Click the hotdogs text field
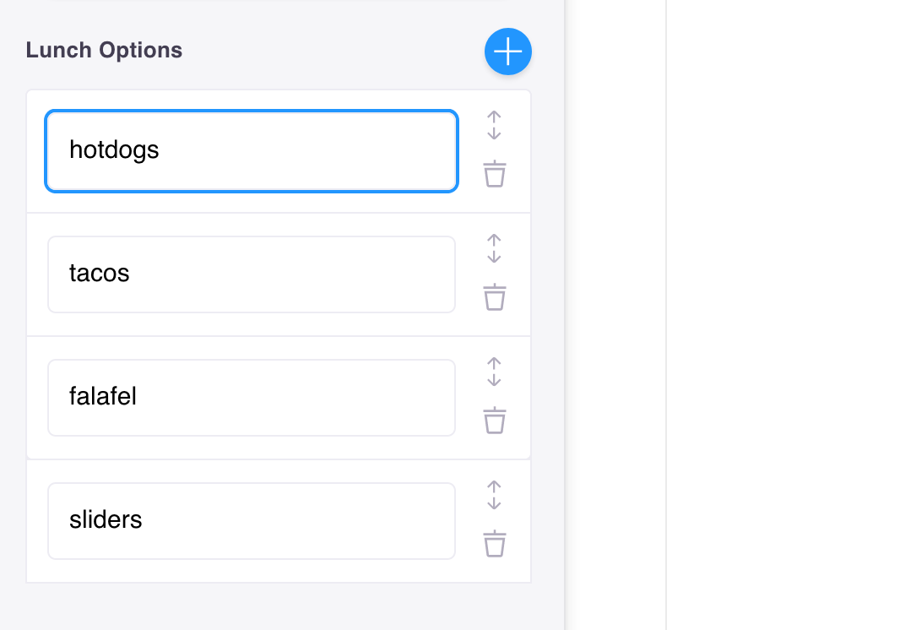The height and width of the screenshot is (630, 900). pos(252,150)
